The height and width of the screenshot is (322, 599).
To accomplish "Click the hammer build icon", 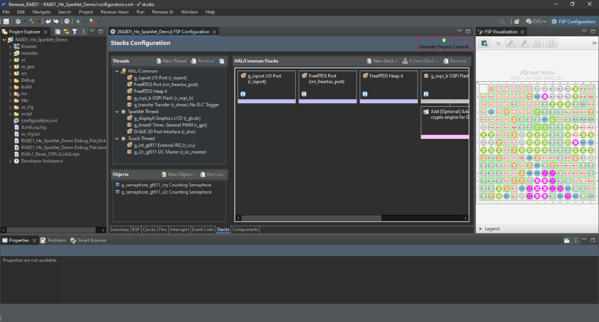I will 32,22.
